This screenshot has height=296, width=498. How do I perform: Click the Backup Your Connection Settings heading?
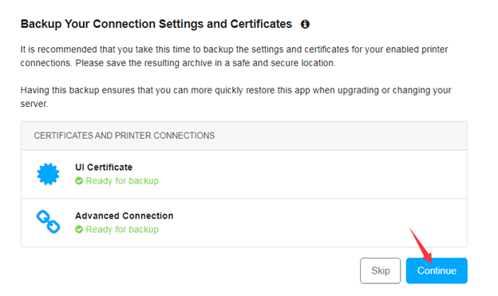pyautogui.click(x=156, y=24)
